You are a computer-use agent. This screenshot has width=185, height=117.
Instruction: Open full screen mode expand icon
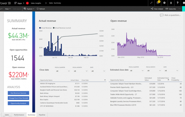pos(151,3)
